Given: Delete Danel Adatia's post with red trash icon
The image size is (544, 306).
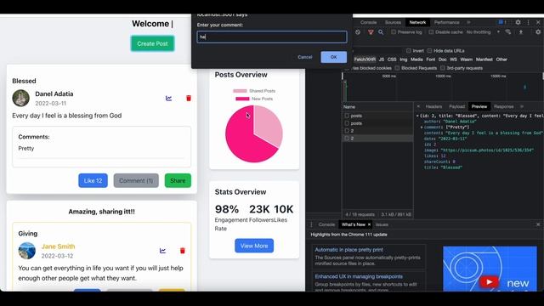Looking at the screenshot, I should [189, 99].
